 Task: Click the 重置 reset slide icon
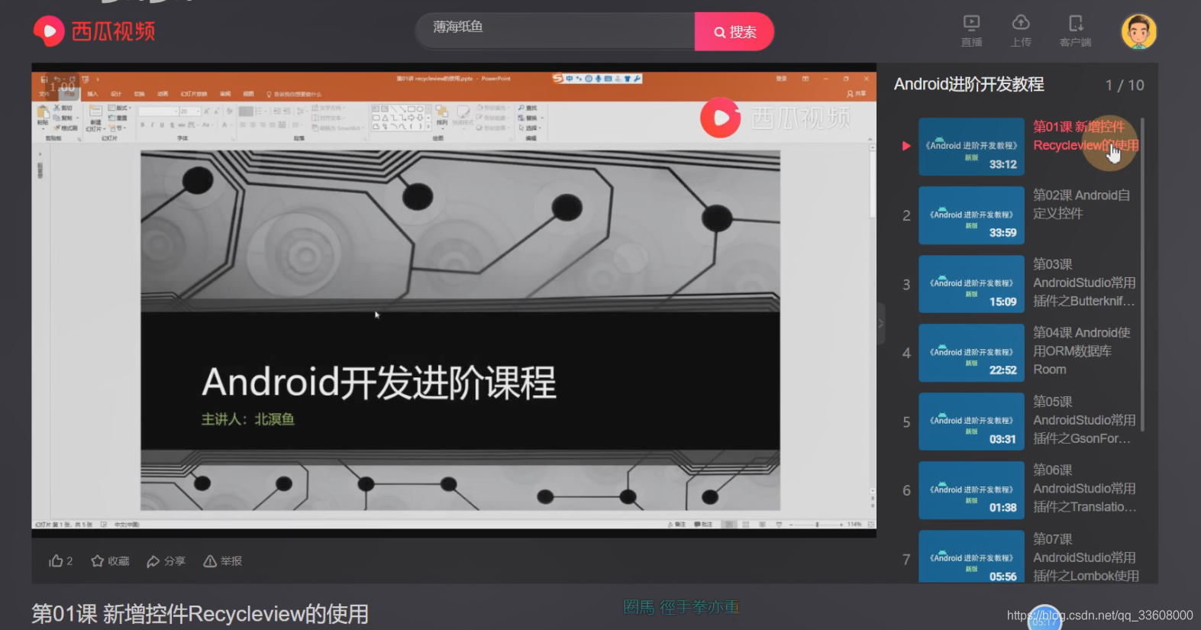click(x=118, y=118)
